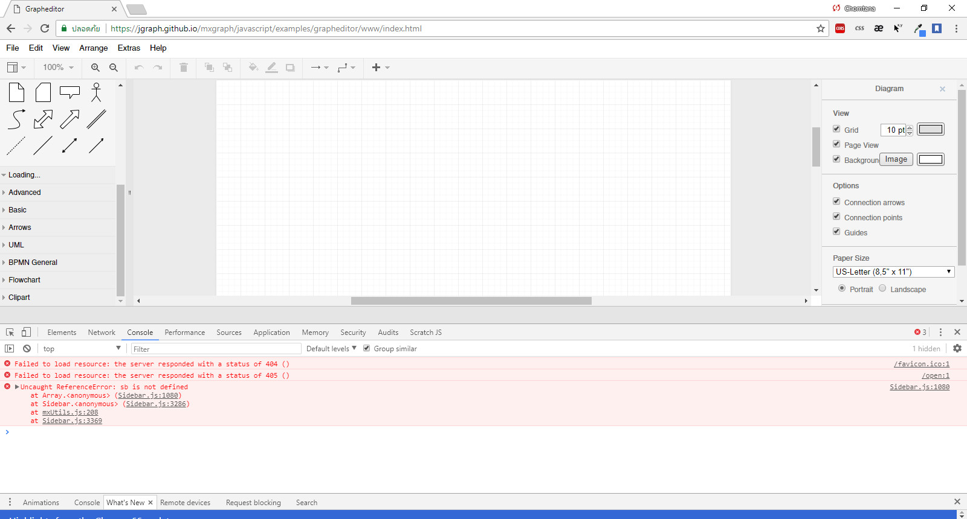The width and height of the screenshot is (967, 519).
Task: Click the background Image button
Action: click(896, 159)
